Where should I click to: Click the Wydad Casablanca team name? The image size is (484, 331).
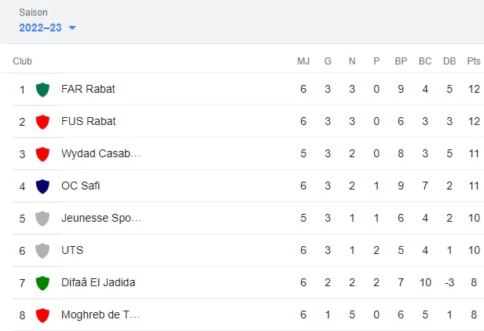click(x=101, y=153)
